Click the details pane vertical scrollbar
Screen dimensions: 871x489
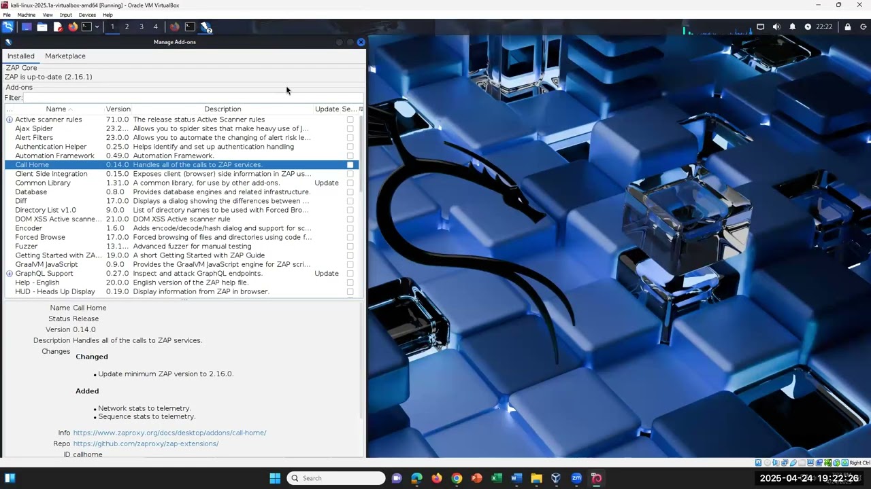pos(361,360)
